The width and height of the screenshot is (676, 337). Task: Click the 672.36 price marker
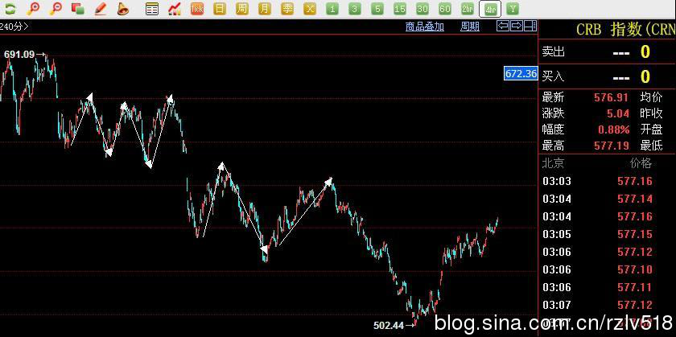coord(520,73)
